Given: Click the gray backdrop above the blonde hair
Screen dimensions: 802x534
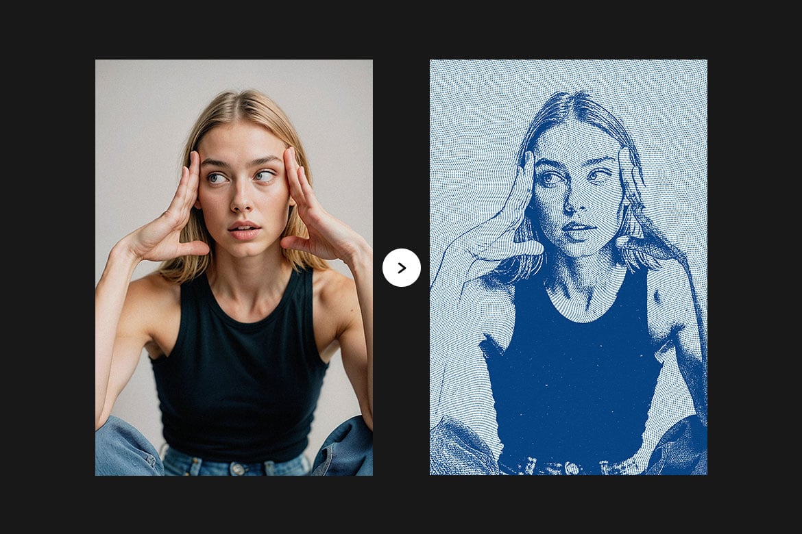Looking at the screenshot, I should point(234,74).
